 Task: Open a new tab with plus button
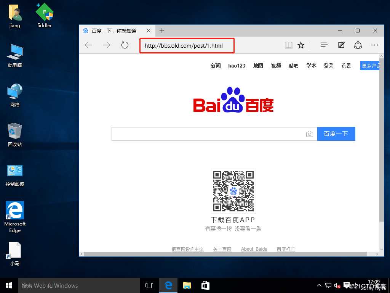tap(162, 31)
